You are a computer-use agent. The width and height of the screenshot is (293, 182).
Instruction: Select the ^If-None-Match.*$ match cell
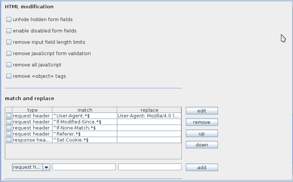point(84,128)
